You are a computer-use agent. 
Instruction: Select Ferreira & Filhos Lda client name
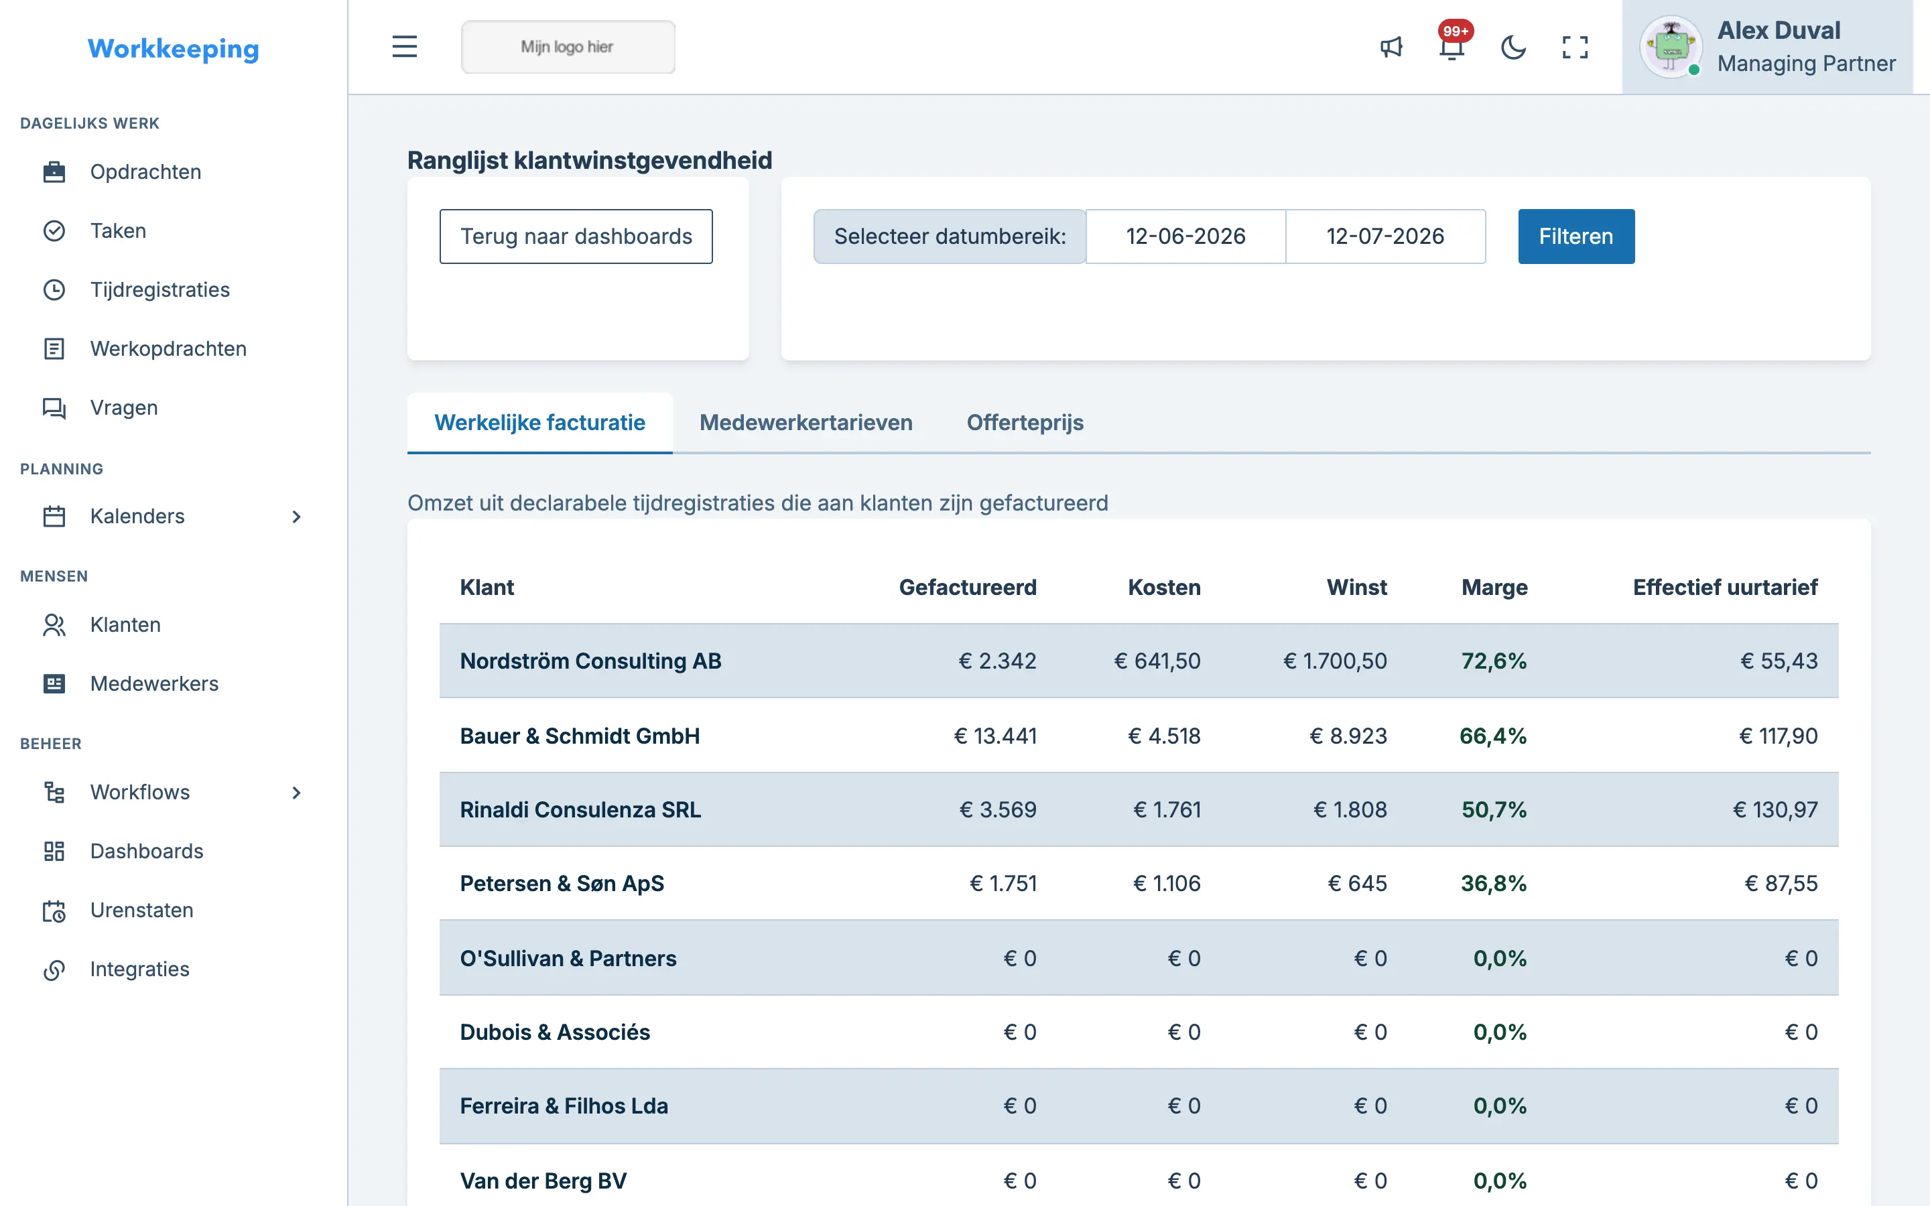pyautogui.click(x=564, y=1106)
